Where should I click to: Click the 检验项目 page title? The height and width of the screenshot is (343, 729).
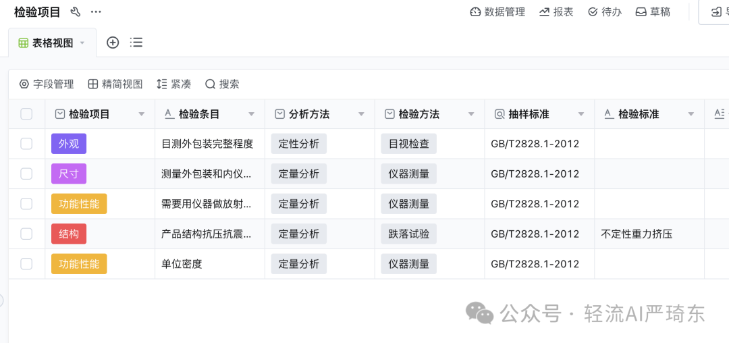click(x=37, y=12)
